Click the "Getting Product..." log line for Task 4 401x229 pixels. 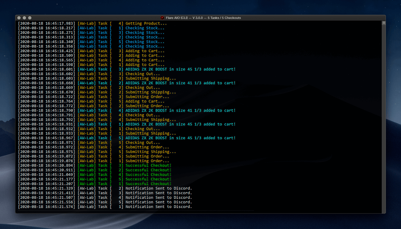(x=146, y=23)
